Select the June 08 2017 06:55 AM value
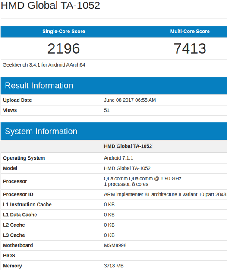This screenshot has height=270, width=227. [130, 100]
